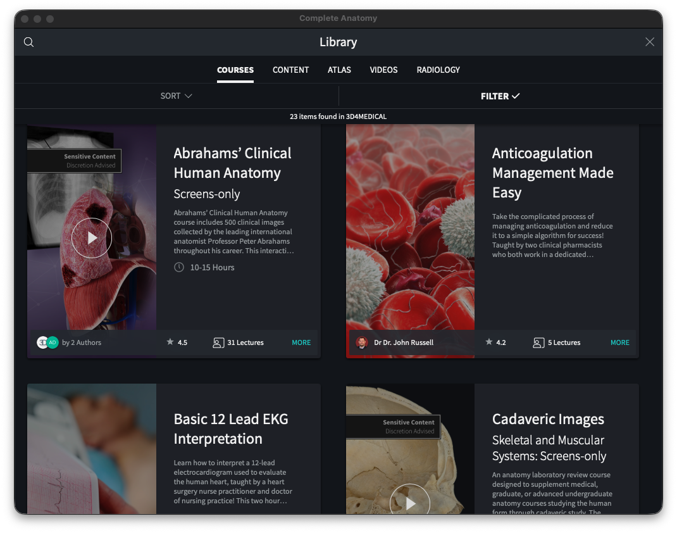Open the Filter options
The height and width of the screenshot is (533, 677).
click(x=500, y=96)
